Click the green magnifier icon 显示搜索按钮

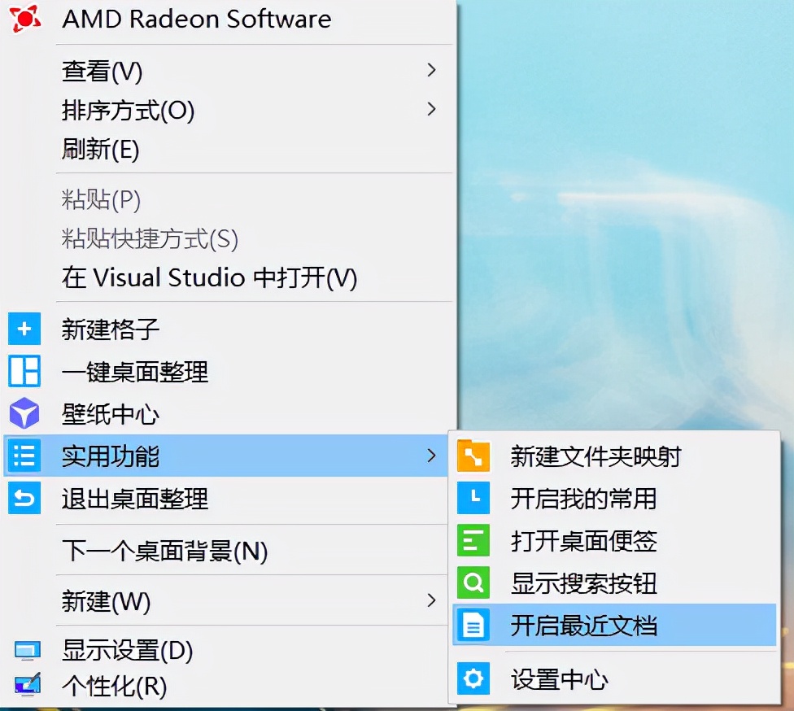pos(473,582)
